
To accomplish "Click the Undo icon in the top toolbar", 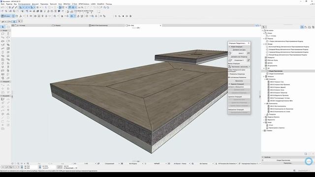I will (2, 7).
